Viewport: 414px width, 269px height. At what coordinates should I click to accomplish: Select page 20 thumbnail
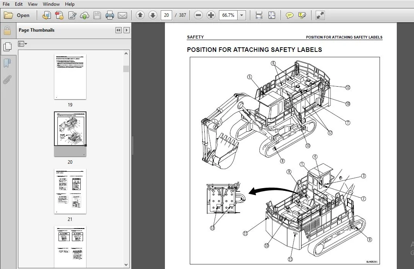click(70, 134)
